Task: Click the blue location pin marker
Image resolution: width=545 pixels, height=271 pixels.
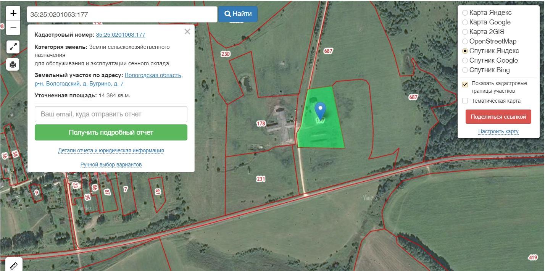Action: point(321,110)
